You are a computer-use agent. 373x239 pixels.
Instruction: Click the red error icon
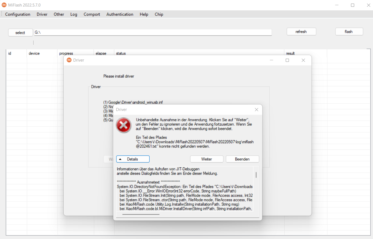coord(124,126)
